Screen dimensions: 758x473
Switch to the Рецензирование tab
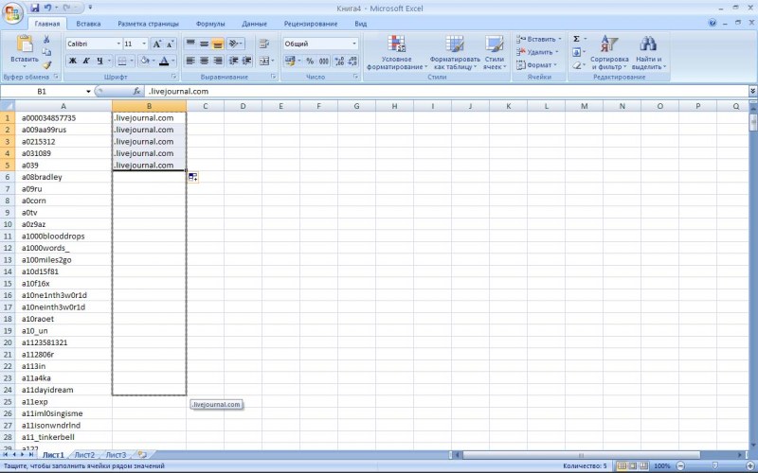point(311,24)
